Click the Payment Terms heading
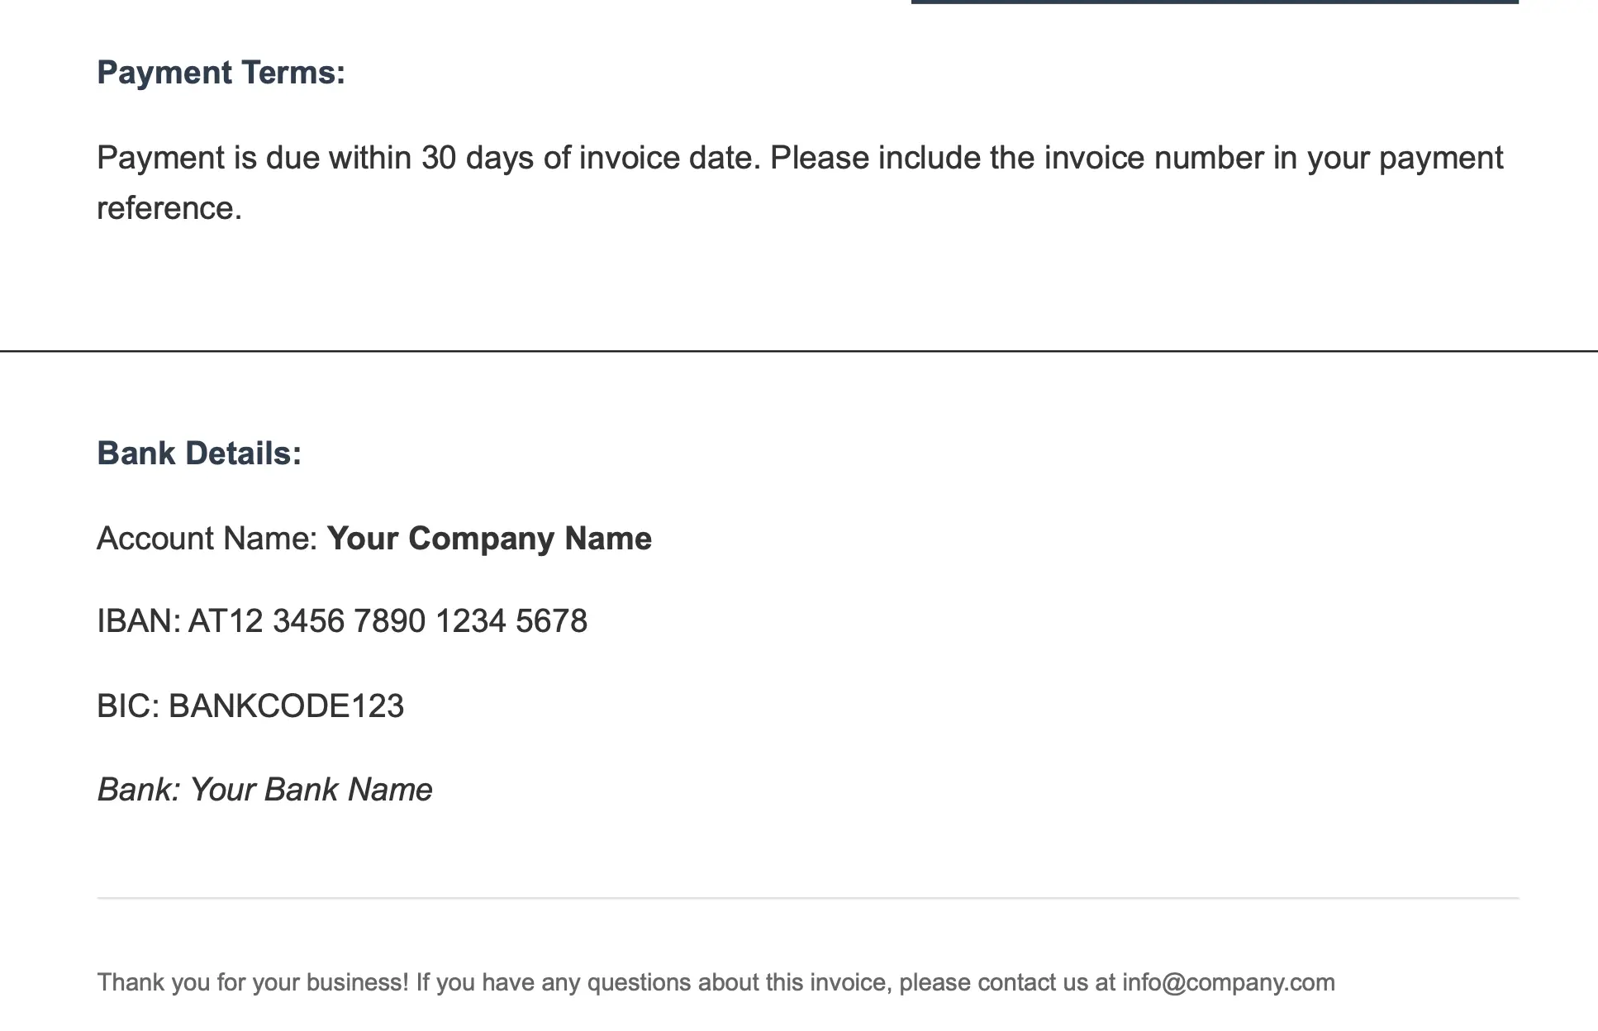 click(221, 73)
